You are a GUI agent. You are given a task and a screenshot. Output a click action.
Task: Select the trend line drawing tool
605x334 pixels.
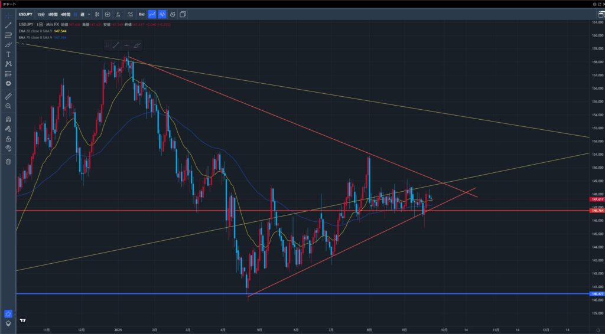point(8,25)
